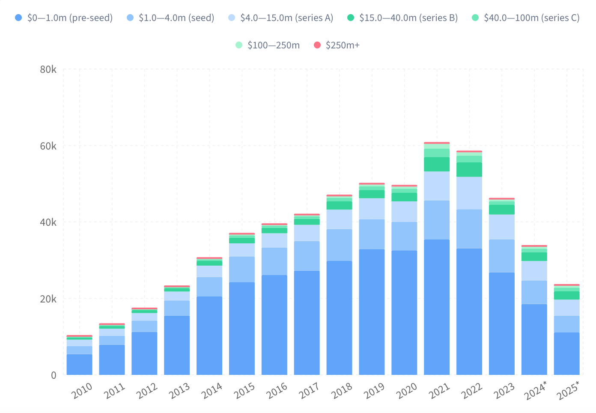Click the red $250m+ legend dot
The image size is (596, 413).
coord(317,45)
